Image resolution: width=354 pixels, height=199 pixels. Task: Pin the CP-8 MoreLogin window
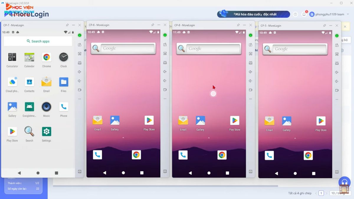click(238, 25)
